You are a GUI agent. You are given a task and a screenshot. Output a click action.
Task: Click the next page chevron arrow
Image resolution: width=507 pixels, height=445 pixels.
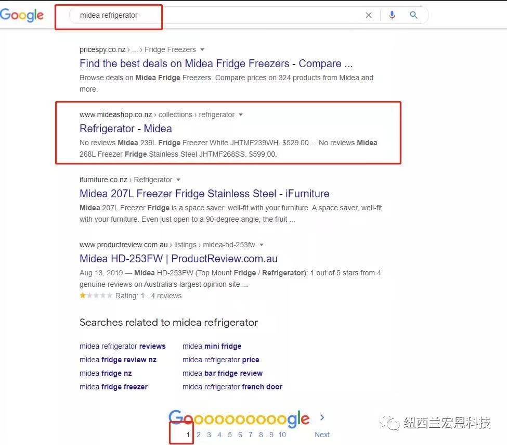pos(322,417)
